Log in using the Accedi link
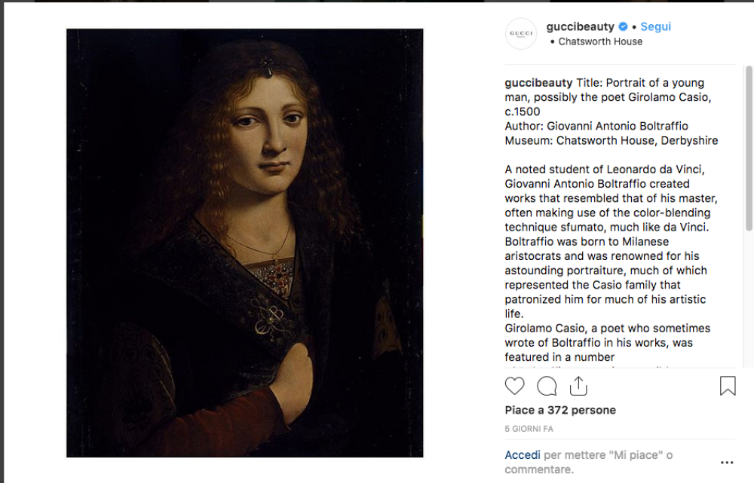754x483 pixels. (x=523, y=455)
